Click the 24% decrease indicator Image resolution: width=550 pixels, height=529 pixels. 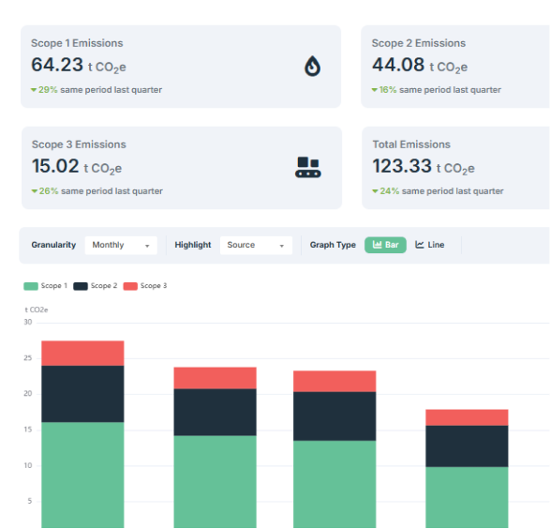385,191
